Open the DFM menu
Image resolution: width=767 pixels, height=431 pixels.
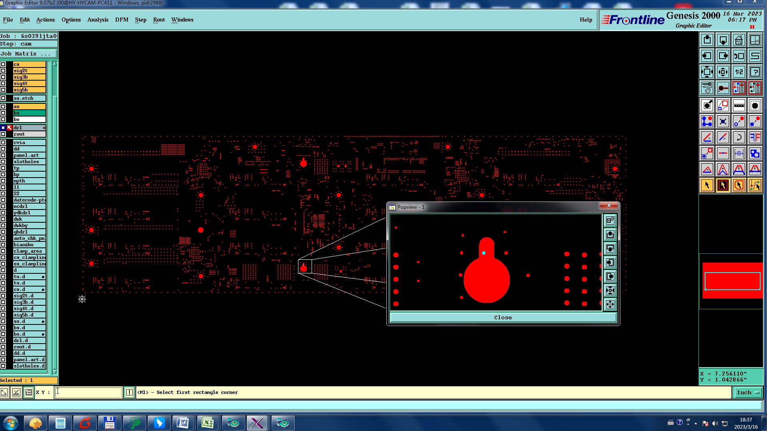pyautogui.click(x=121, y=20)
